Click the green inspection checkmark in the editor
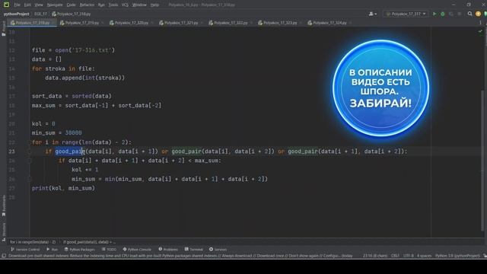The height and width of the screenshot is (274, 487). pyautogui.click(x=480, y=31)
